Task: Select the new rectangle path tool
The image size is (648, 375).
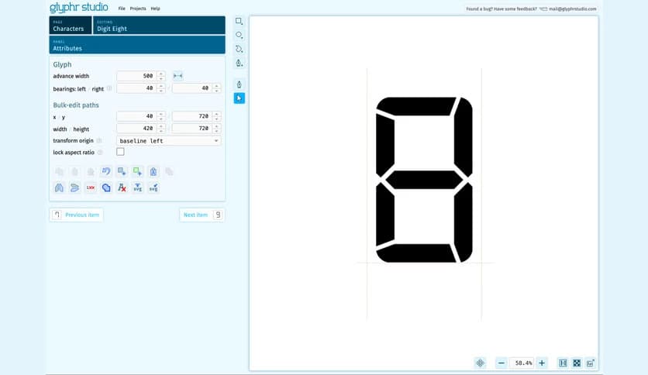Action: click(x=239, y=21)
